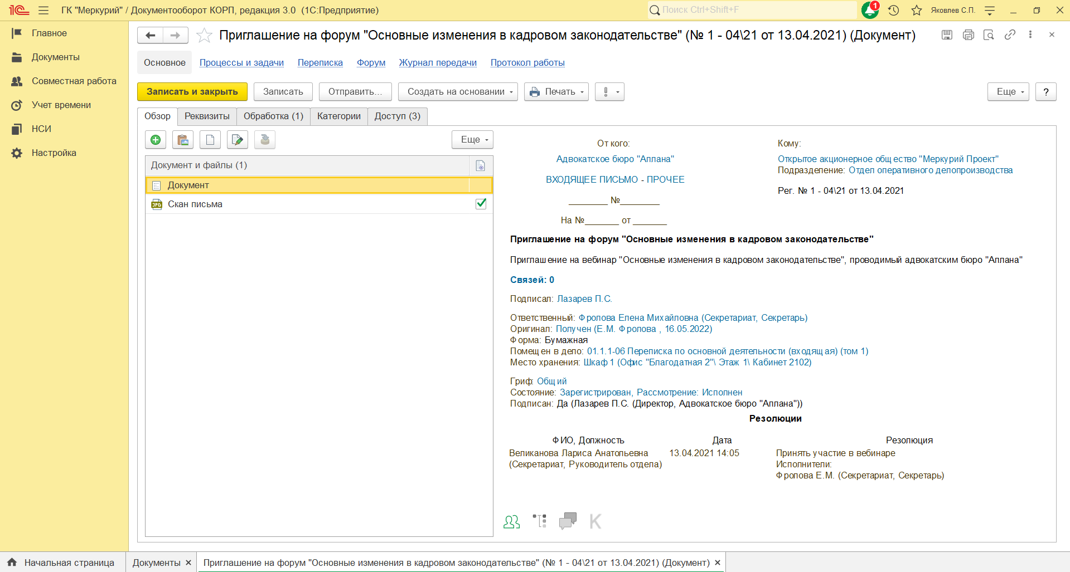Open the notifications bell icon
Image resolution: width=1070 pixels, height=572 pixels.
(x=870, y=10)
